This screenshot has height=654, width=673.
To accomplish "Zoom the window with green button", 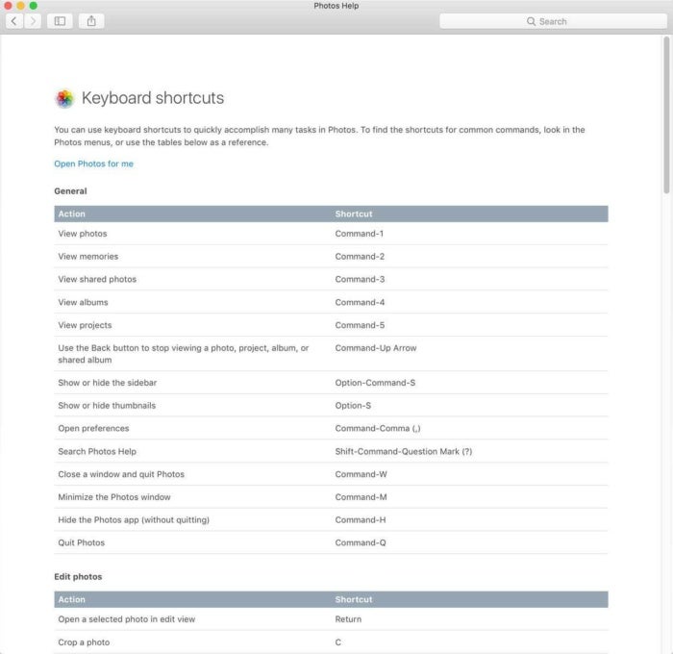I will click(x=33, y=6).
